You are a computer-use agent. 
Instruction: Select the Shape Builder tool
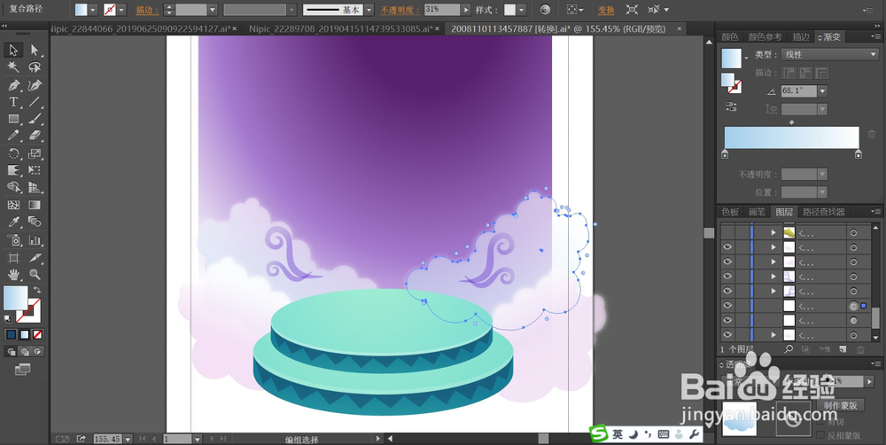[x=13, y=187]
